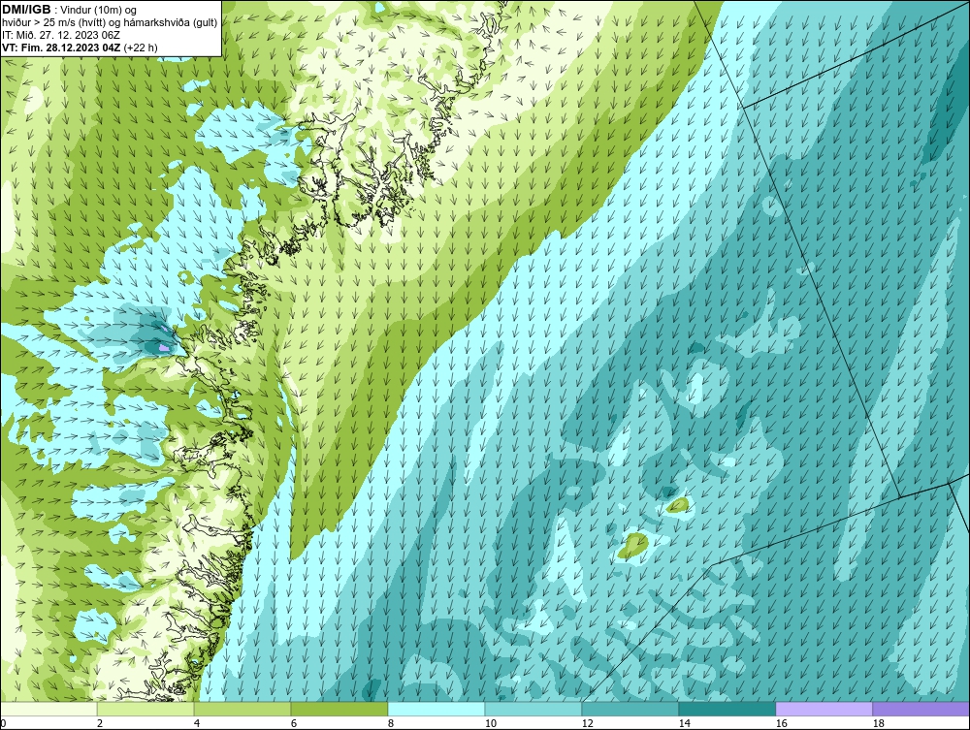Image resolution: width=970 pixels, height=730 pixels.
Task: Click the 10–12 m/s aqua legend swatch
Action: pos(533,709)
